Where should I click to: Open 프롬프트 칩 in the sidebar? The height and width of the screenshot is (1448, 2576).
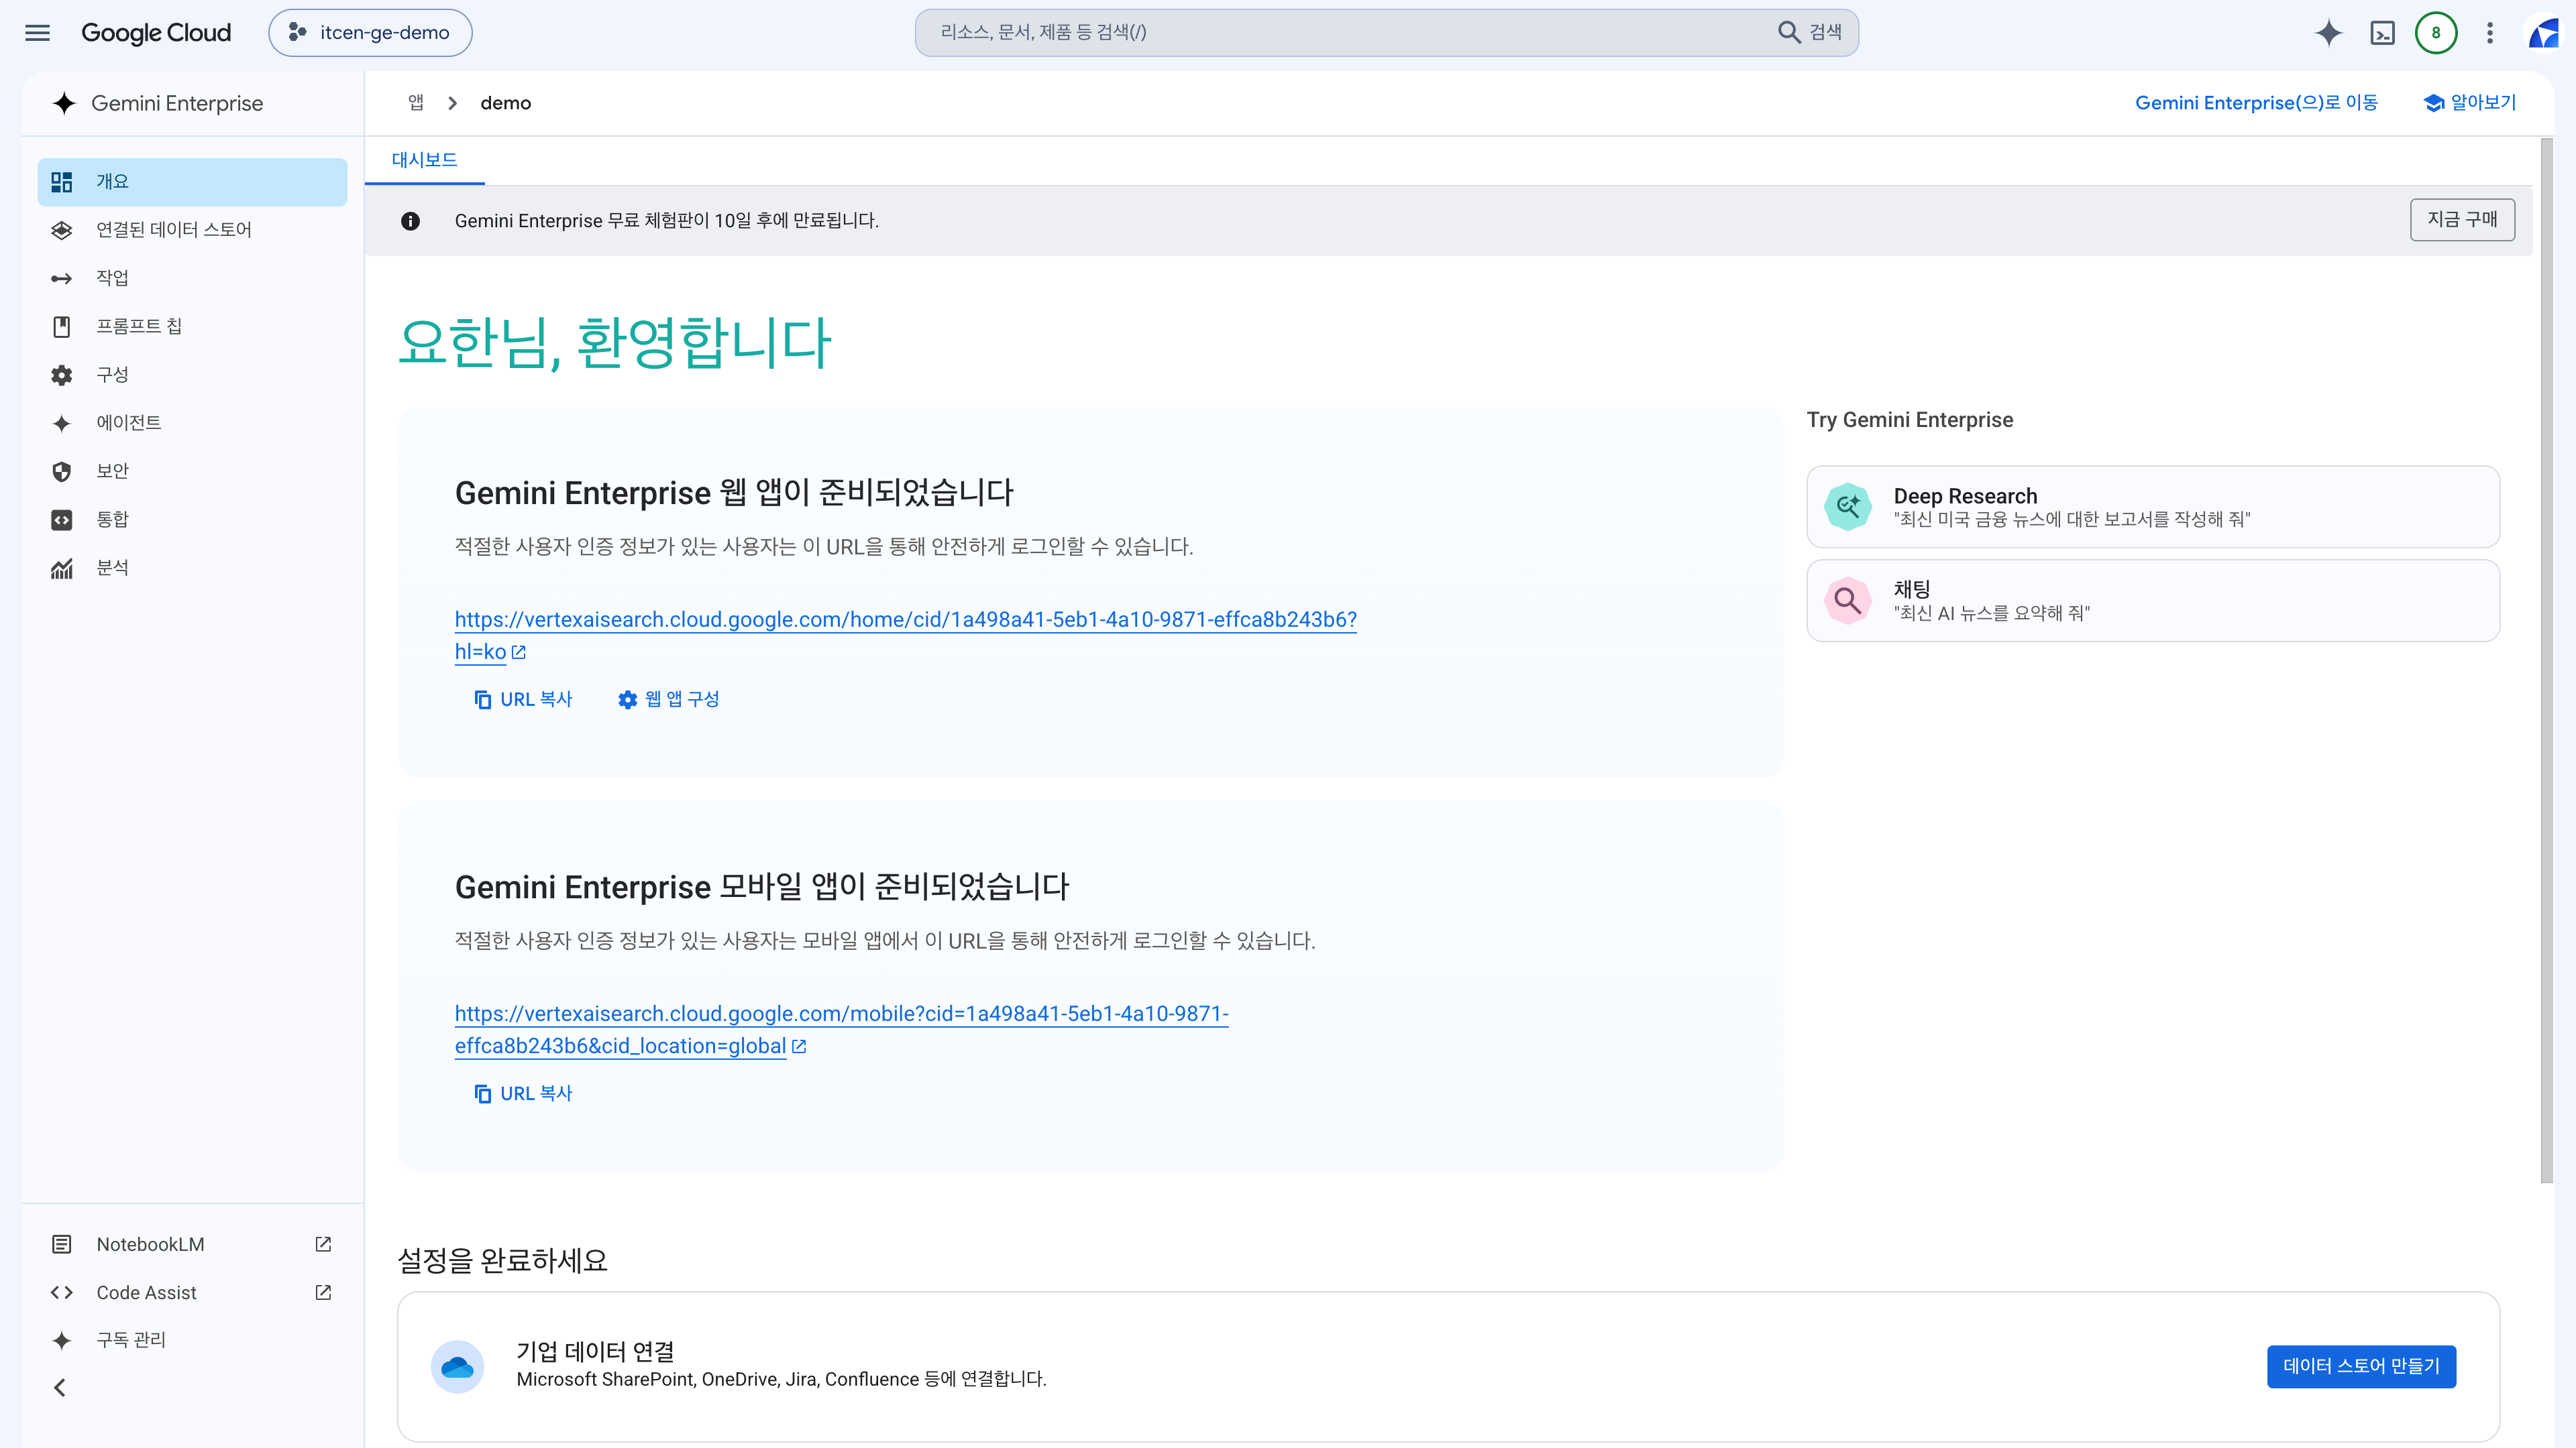tap(192, 326)
